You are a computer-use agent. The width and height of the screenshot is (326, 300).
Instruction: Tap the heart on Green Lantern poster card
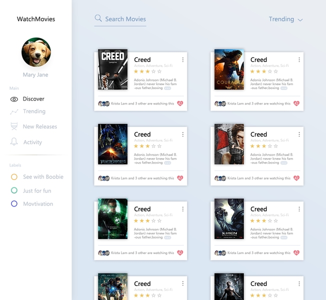point(180,252)
